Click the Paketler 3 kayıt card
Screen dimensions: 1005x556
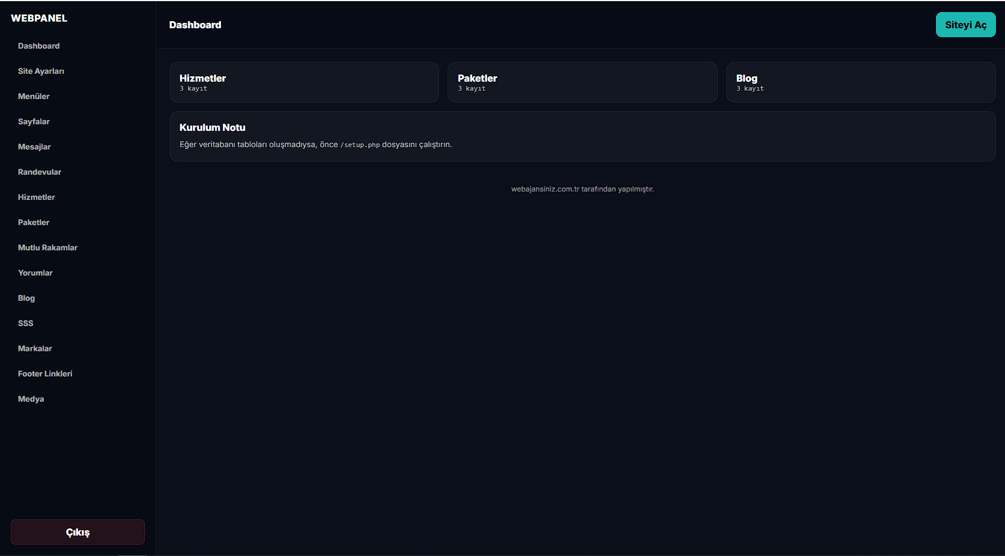pyautogui.click(x=582, y=82)
